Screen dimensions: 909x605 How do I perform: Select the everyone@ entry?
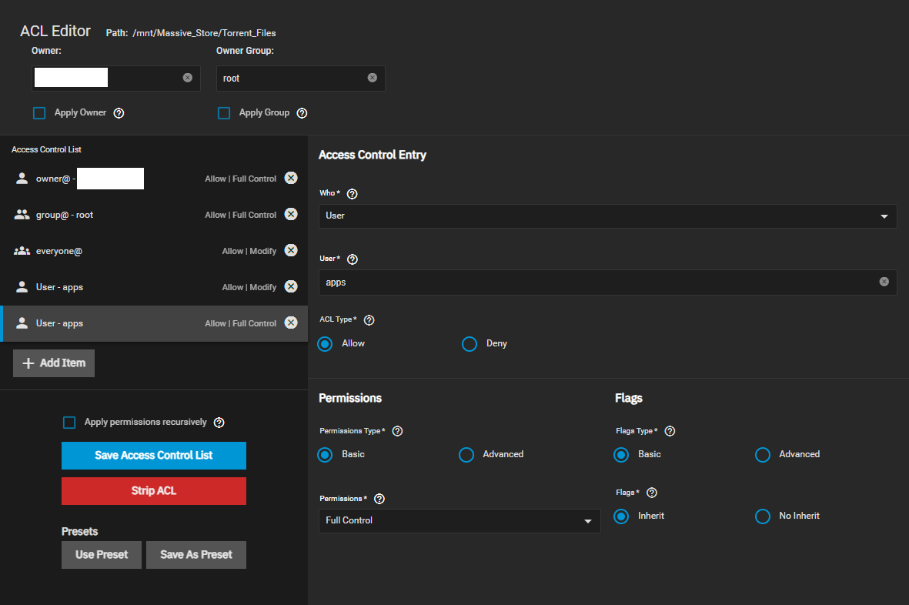coord(154,251)
